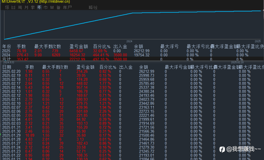Select the 2025.01.23 date row
264x160 pixels.
click(132, 151)
